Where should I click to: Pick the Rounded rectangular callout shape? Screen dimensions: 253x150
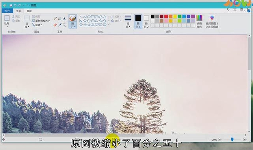97,25
